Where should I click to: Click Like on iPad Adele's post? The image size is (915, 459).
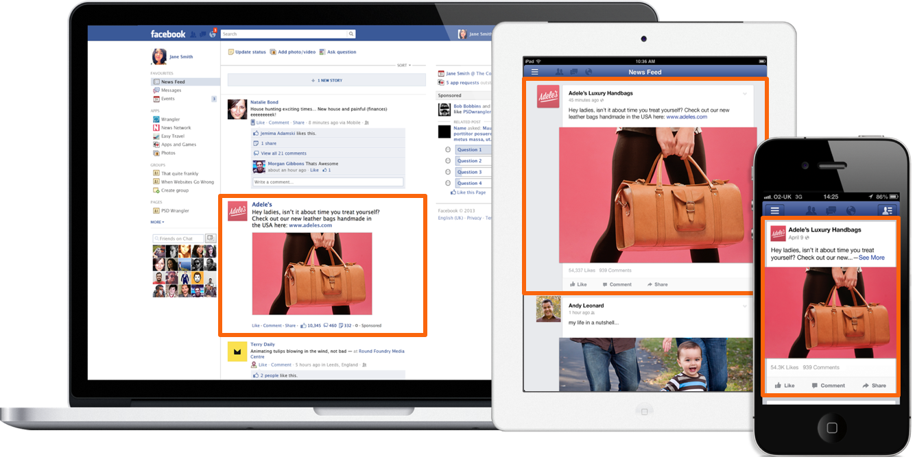tap(578, 284)
